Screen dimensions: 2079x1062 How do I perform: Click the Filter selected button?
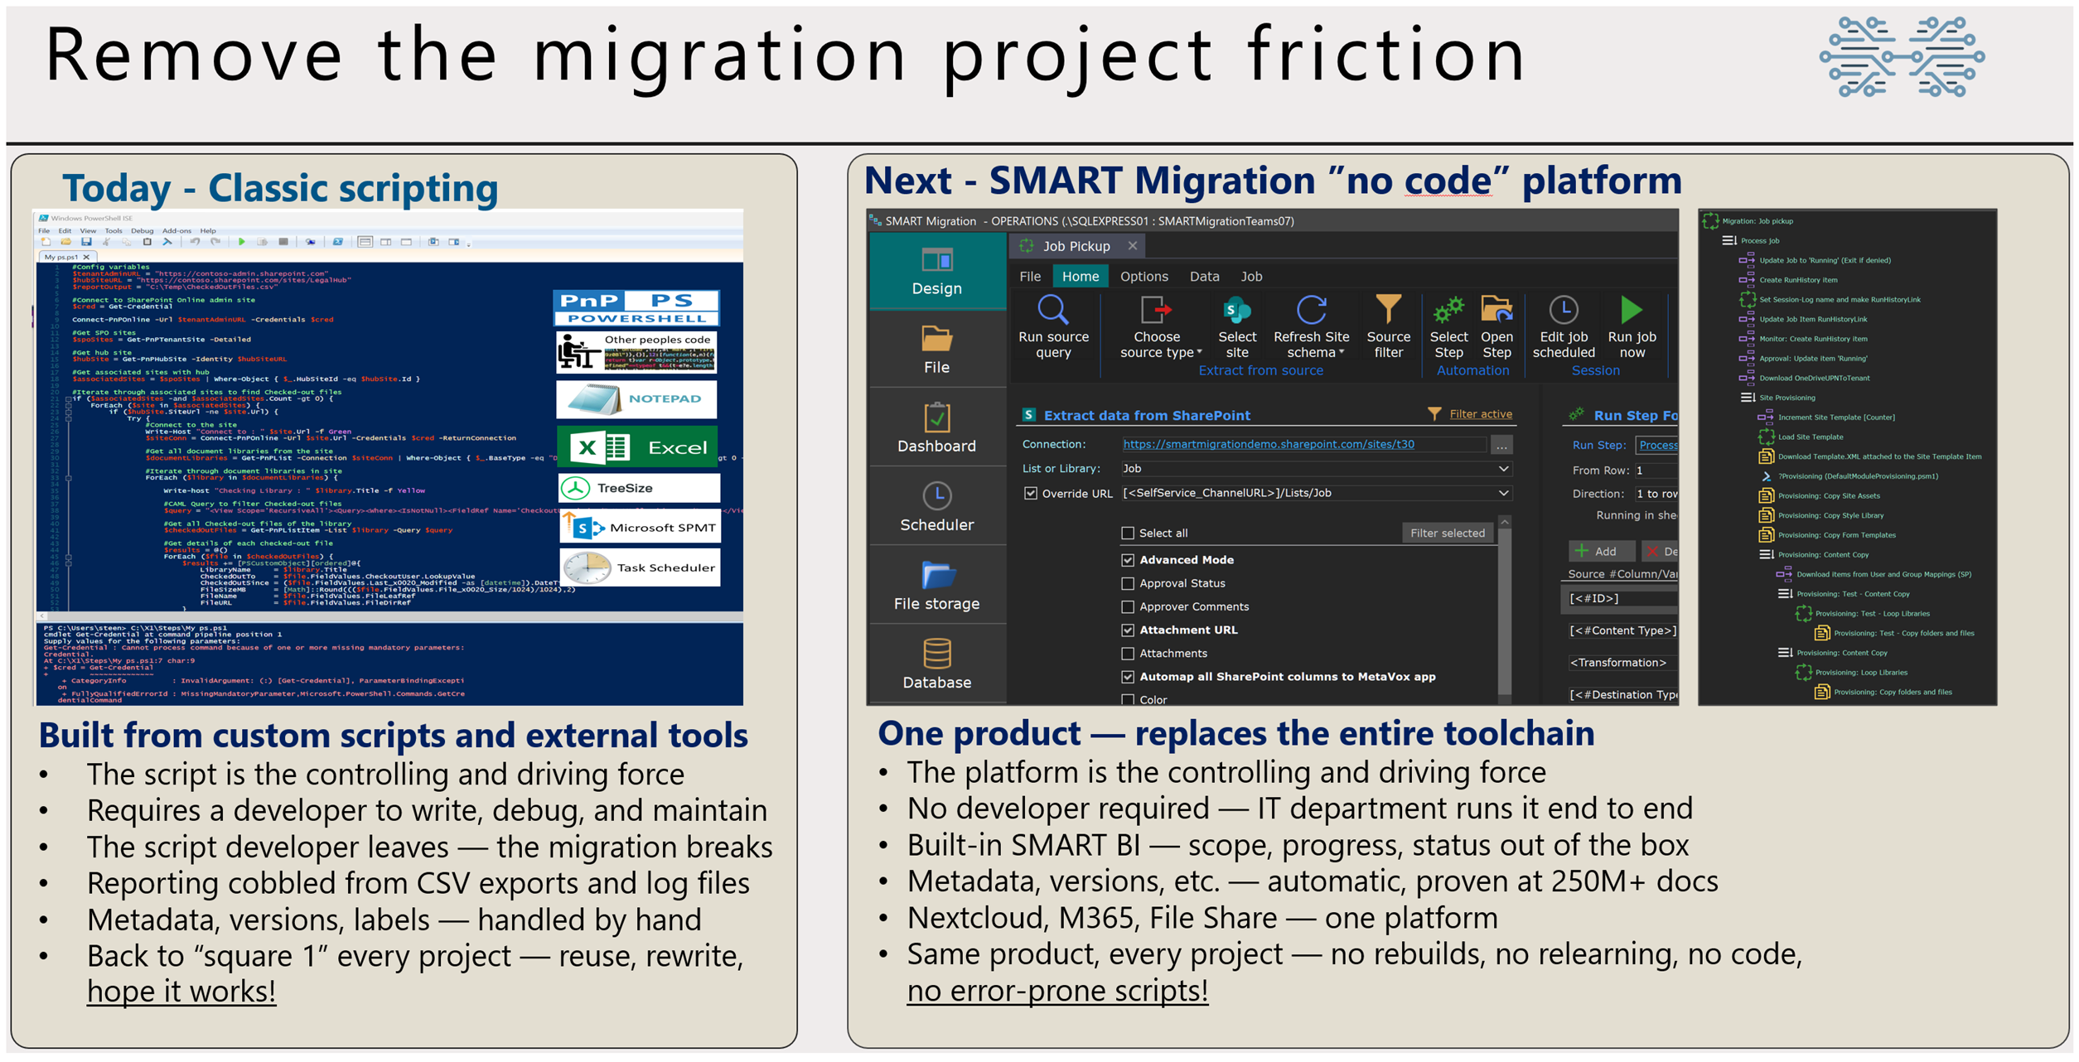click(x=1447, y=533)
